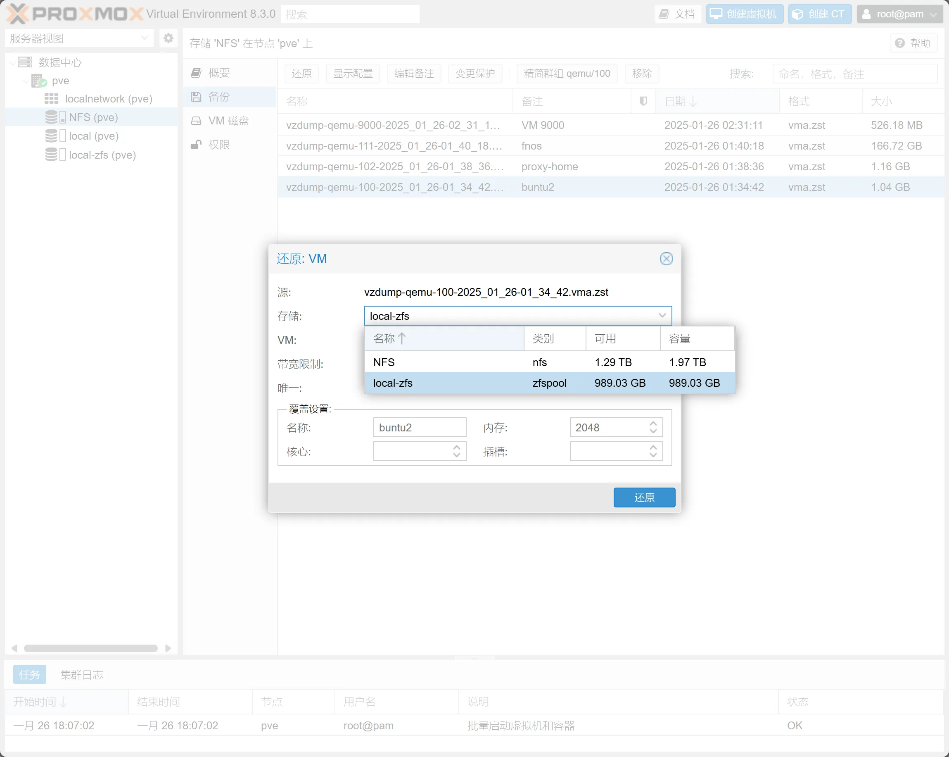
Task: Select the 概要 summary menu item
Action: [x=219, y=73]
